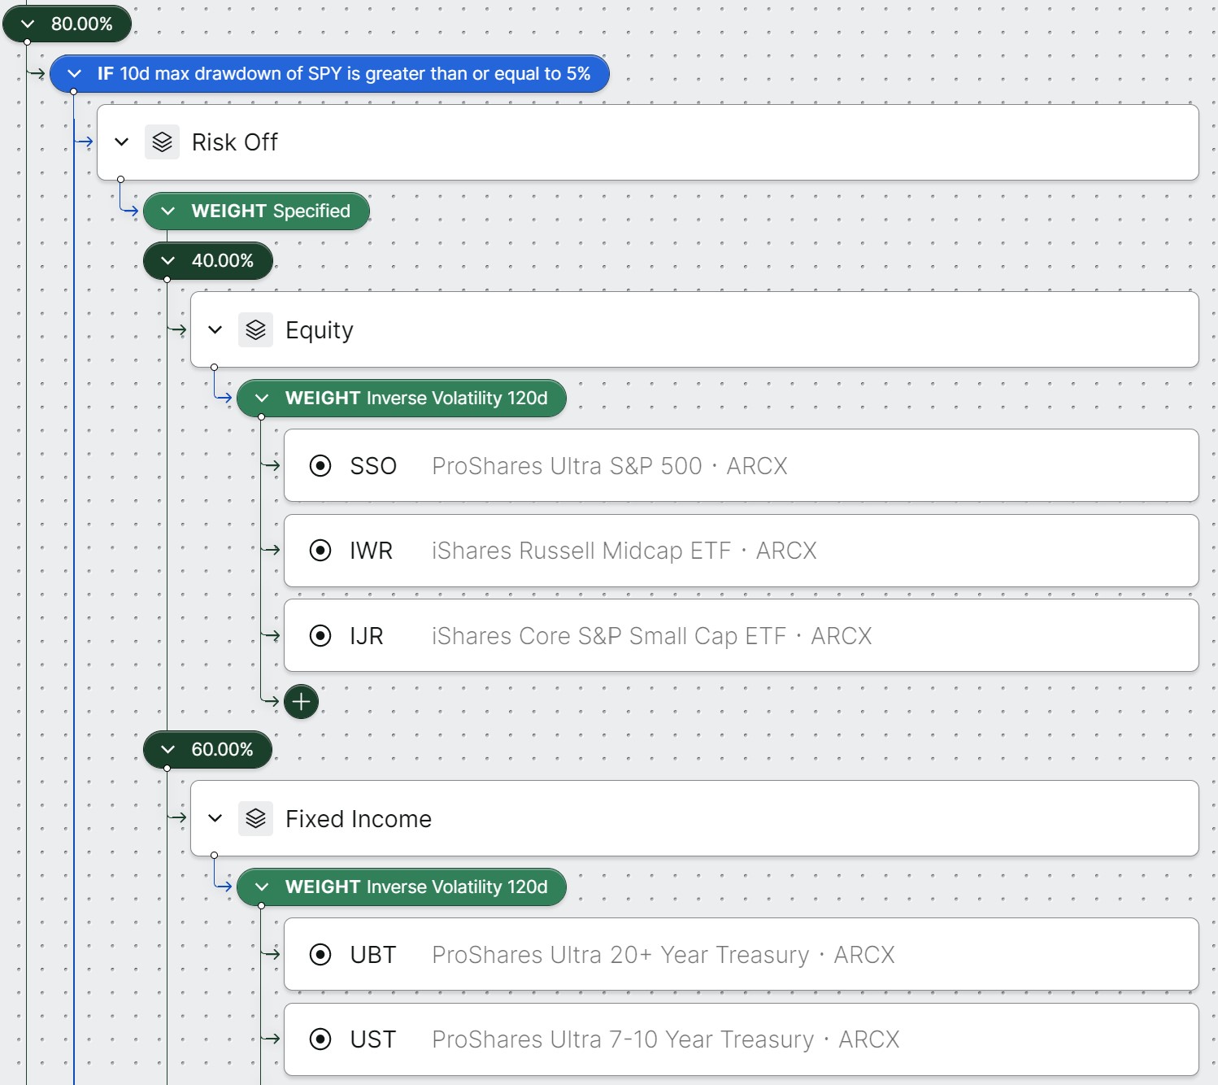The image size is (1218, 1085).
Task: Select the UST asset radio icon
Action: [320, 1039]
